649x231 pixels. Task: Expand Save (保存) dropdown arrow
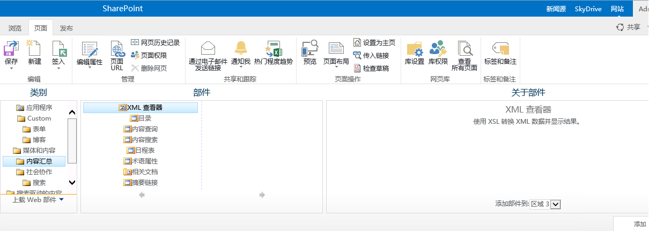tap(11, 69)
